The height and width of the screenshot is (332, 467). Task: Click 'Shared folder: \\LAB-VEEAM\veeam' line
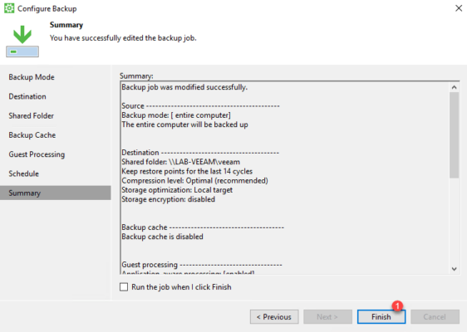181,162
